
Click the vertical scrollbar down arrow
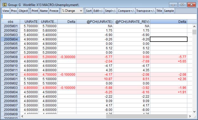click(194, 111)
